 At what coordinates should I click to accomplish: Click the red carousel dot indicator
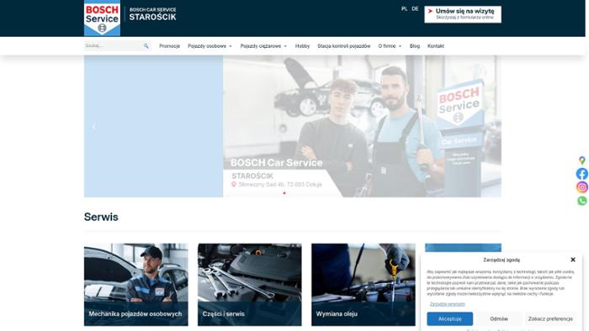(284, 193)
